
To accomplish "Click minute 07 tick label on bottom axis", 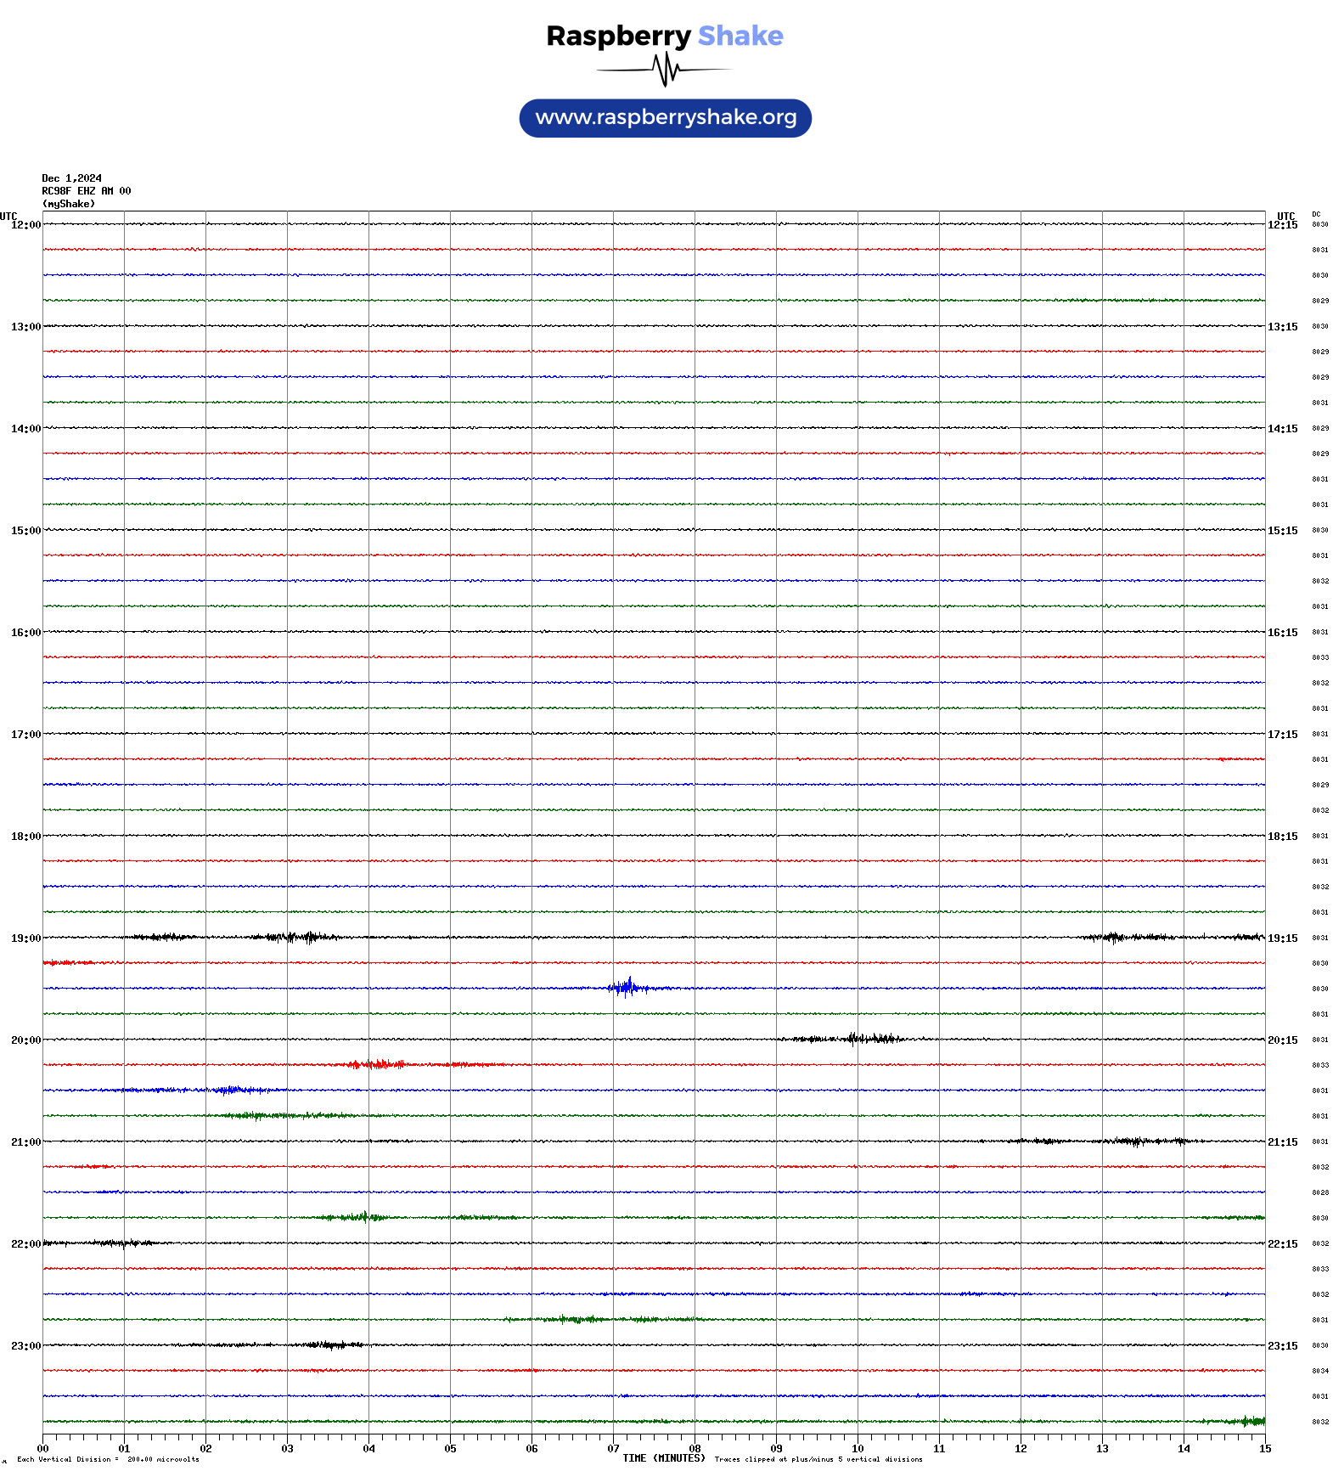I will (613, 1449).
